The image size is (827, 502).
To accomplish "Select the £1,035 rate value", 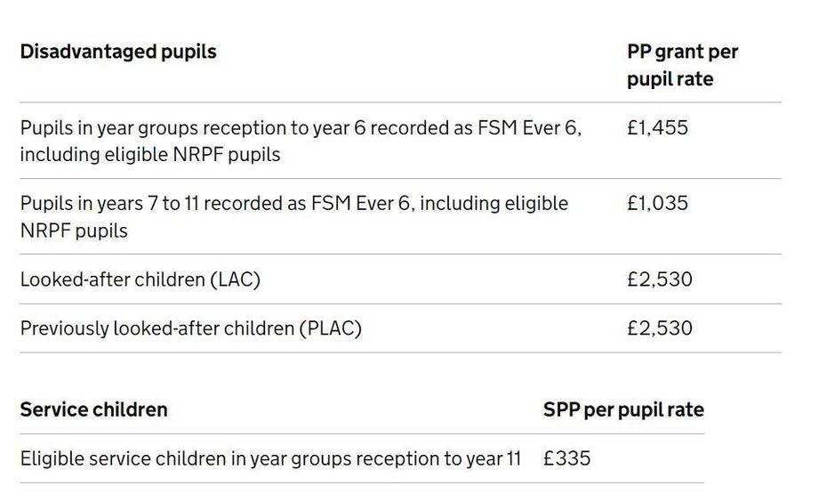I will 657,203.
